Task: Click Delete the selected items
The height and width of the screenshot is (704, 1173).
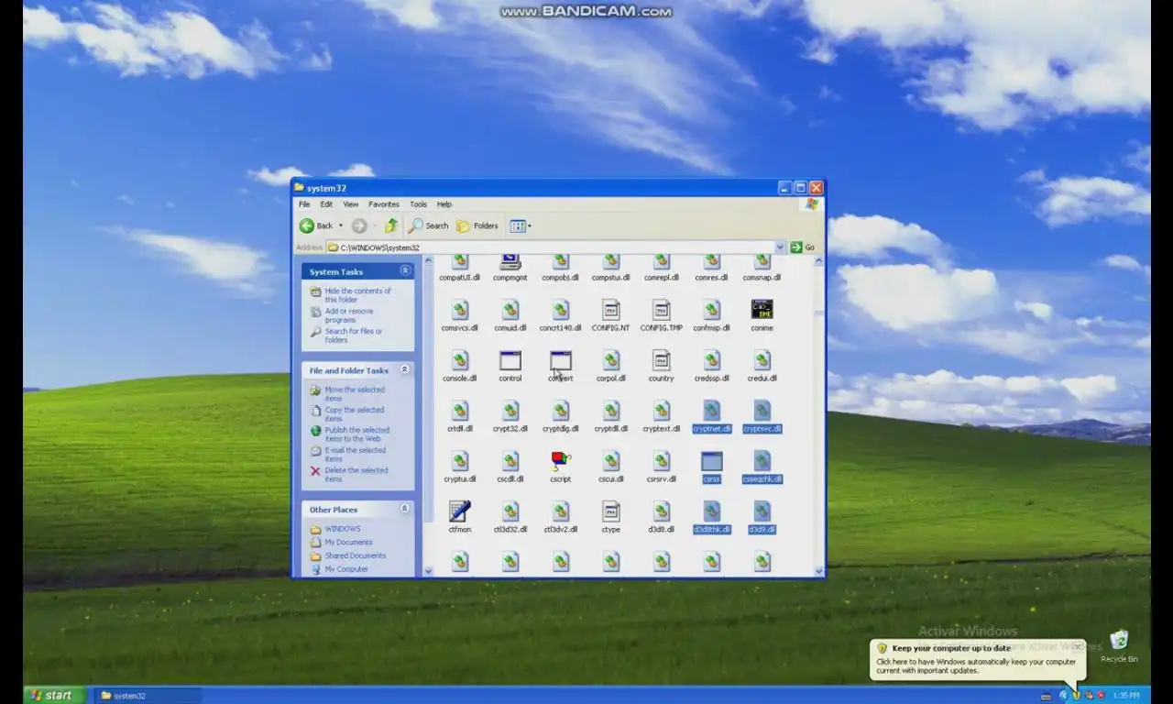Action: pyautogui.click(x=356, y=475)
